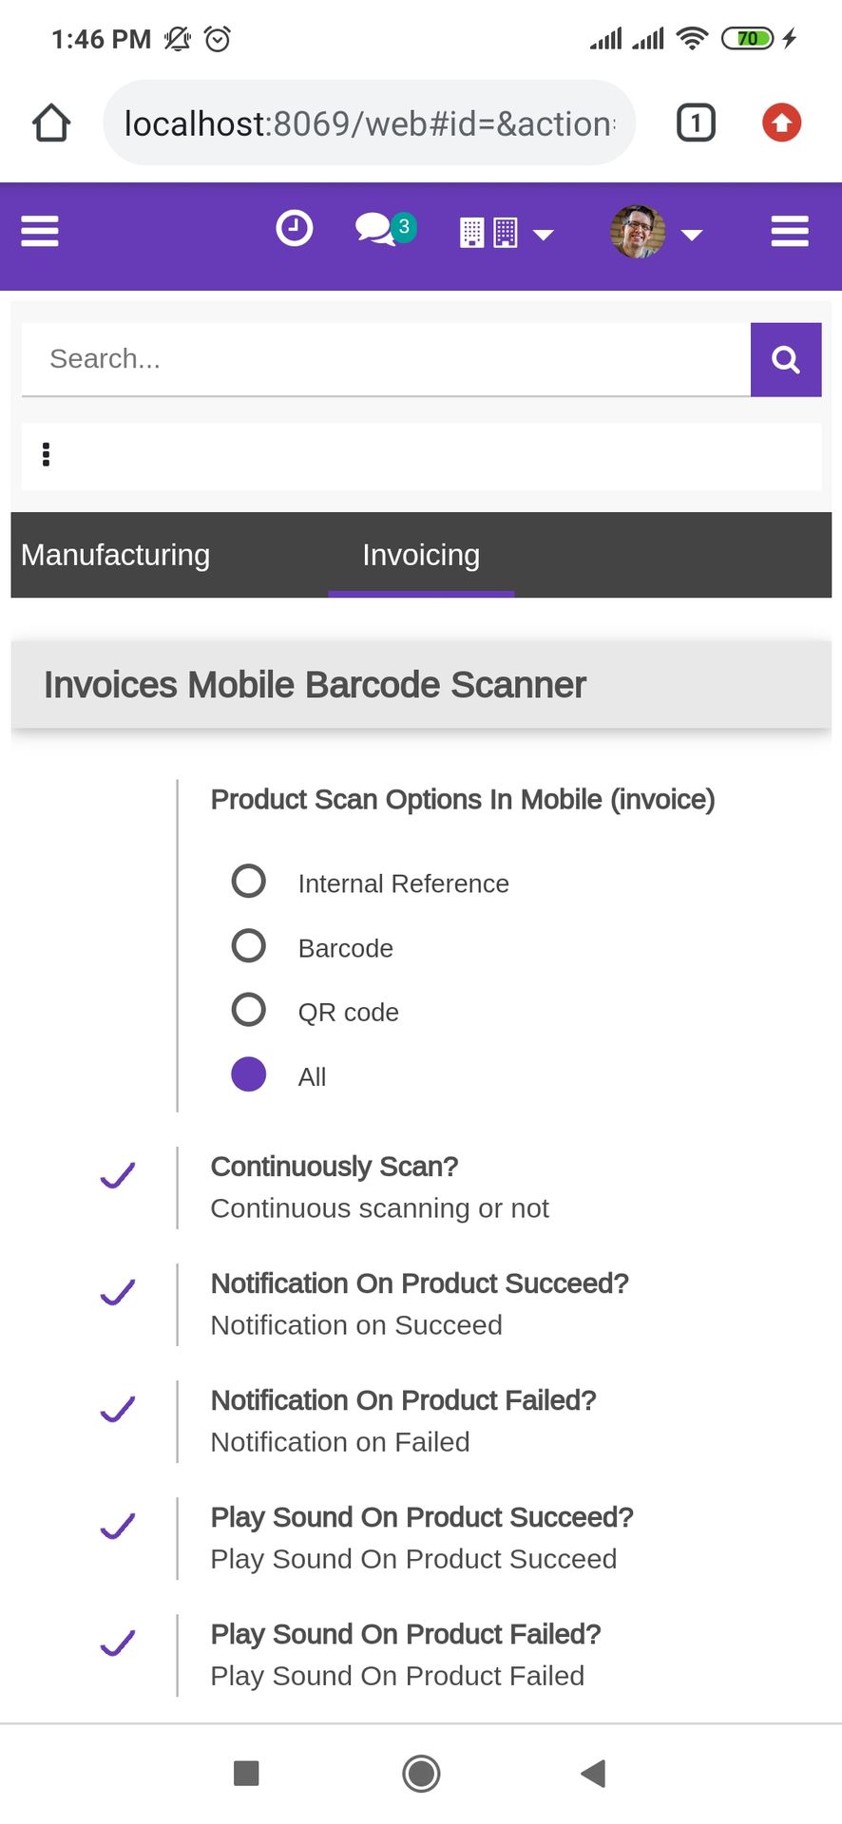Click the Search input field
Screen dimensions: 842x1824
click(x=386, y=359)
